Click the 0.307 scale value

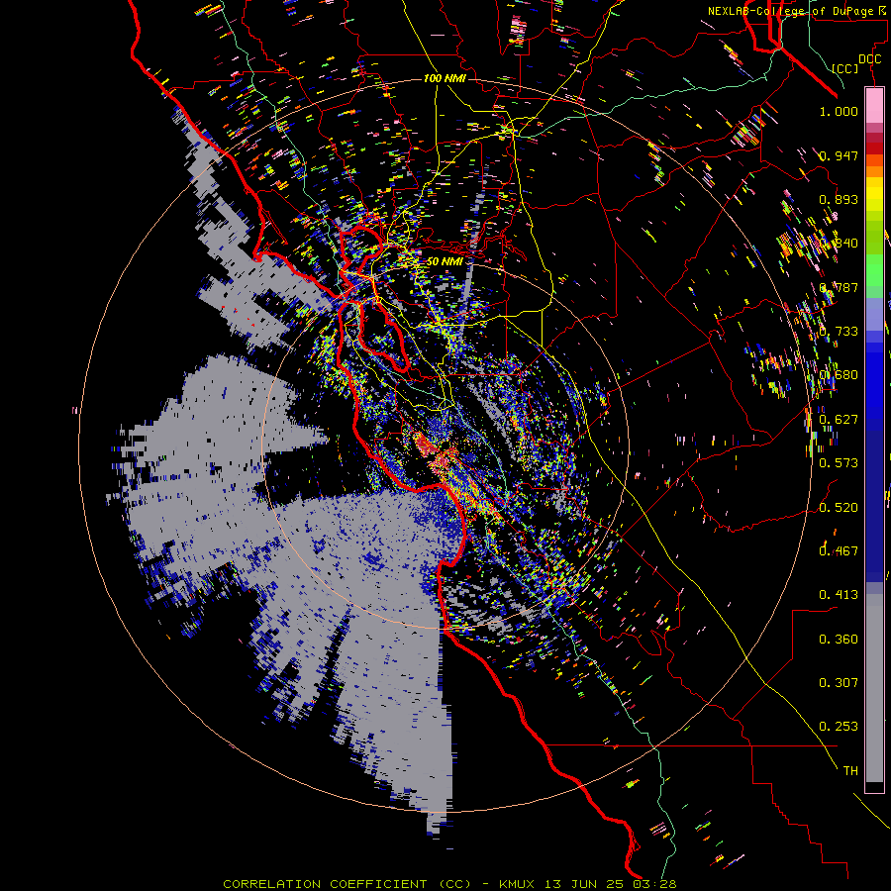click(x=839, y=683)
